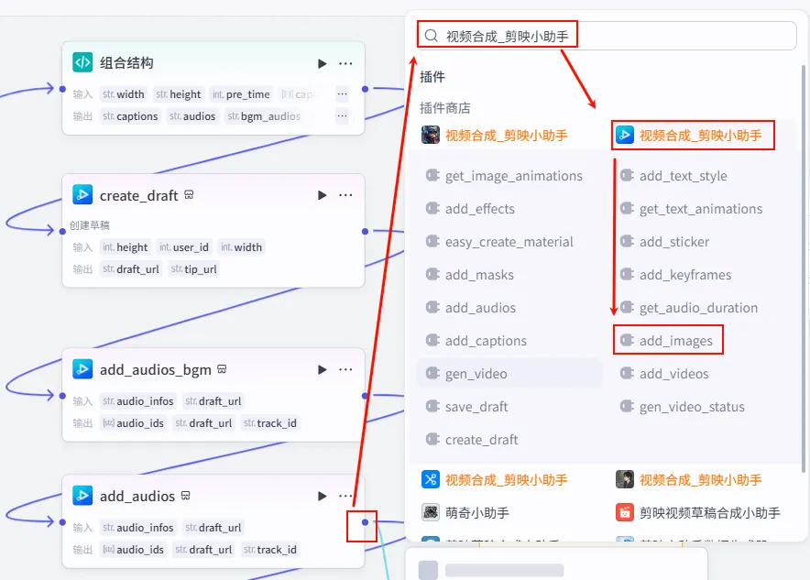Choose the save_draft tool

[x=467, y=407]
